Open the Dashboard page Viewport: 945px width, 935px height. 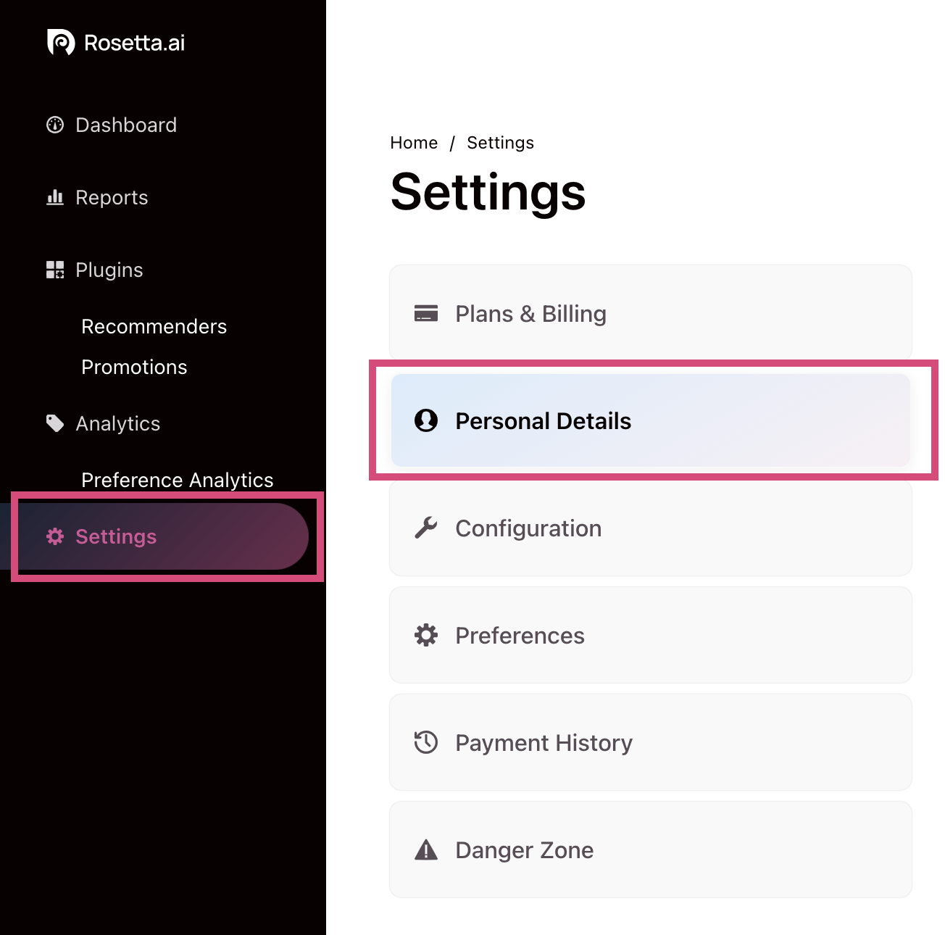(x=126, y=125)
